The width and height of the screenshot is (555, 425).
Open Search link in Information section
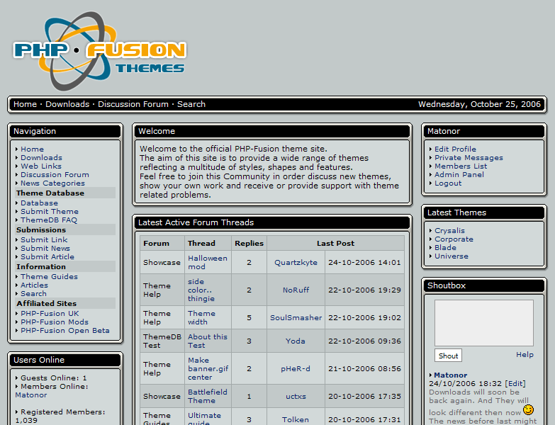click(33, 293)
